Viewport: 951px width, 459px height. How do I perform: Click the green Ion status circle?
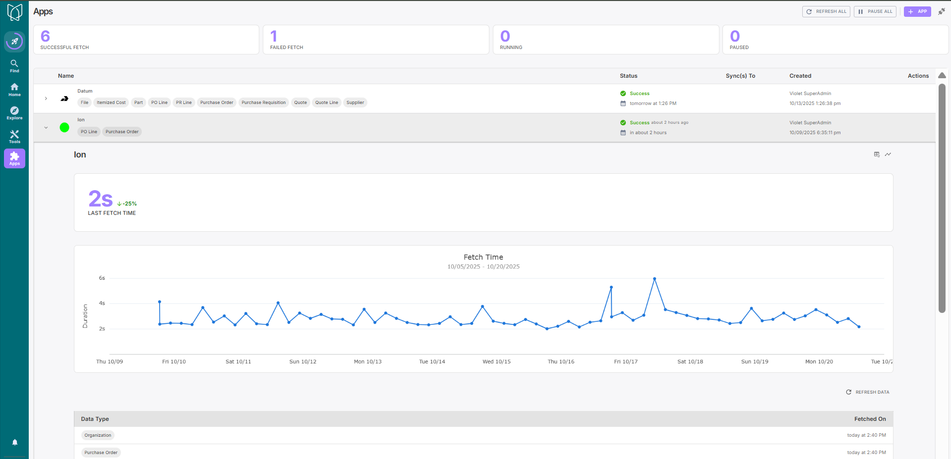(x=64, y=128)
